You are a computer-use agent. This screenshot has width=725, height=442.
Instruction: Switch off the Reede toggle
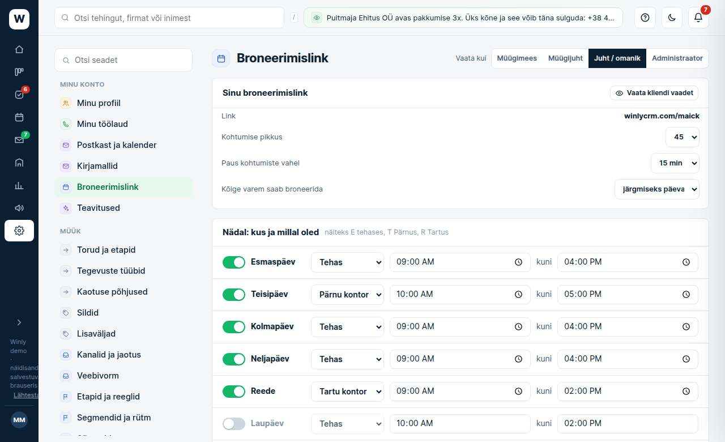coord(234,391)
